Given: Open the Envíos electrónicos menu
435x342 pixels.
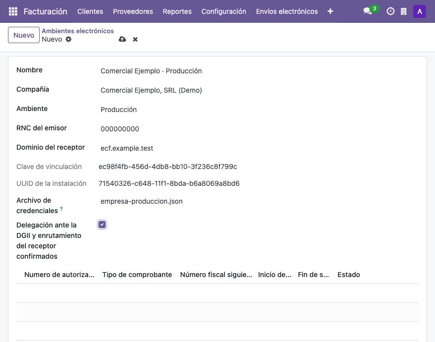Looking at the screenshot, I should click(x=287, y=11).
